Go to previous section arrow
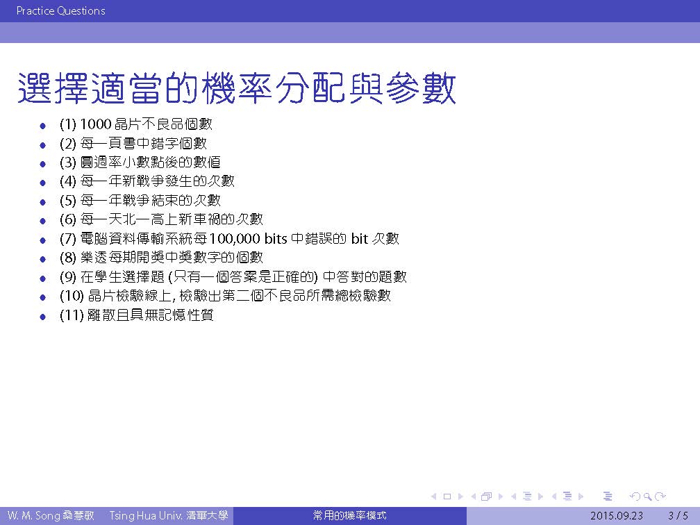The width and height of the screenshot is (700, 525). pos(554,497)
